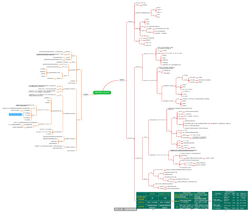Select the green central root topic
The height and width of the screenshot is (214, 251).
(x=102, y=92)
